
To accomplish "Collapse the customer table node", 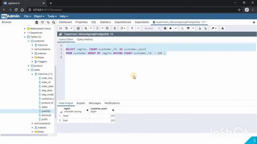I will [x=29, y=41].
